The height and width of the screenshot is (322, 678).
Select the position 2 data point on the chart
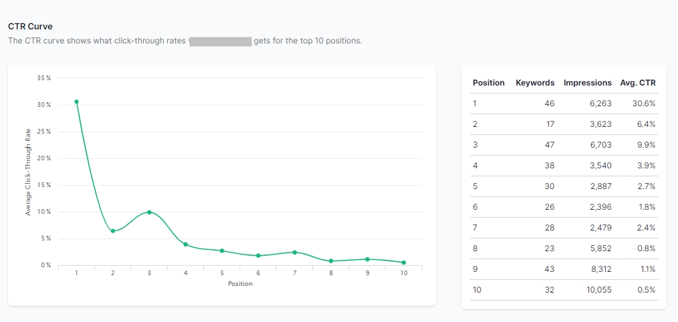tap(113, 231)
